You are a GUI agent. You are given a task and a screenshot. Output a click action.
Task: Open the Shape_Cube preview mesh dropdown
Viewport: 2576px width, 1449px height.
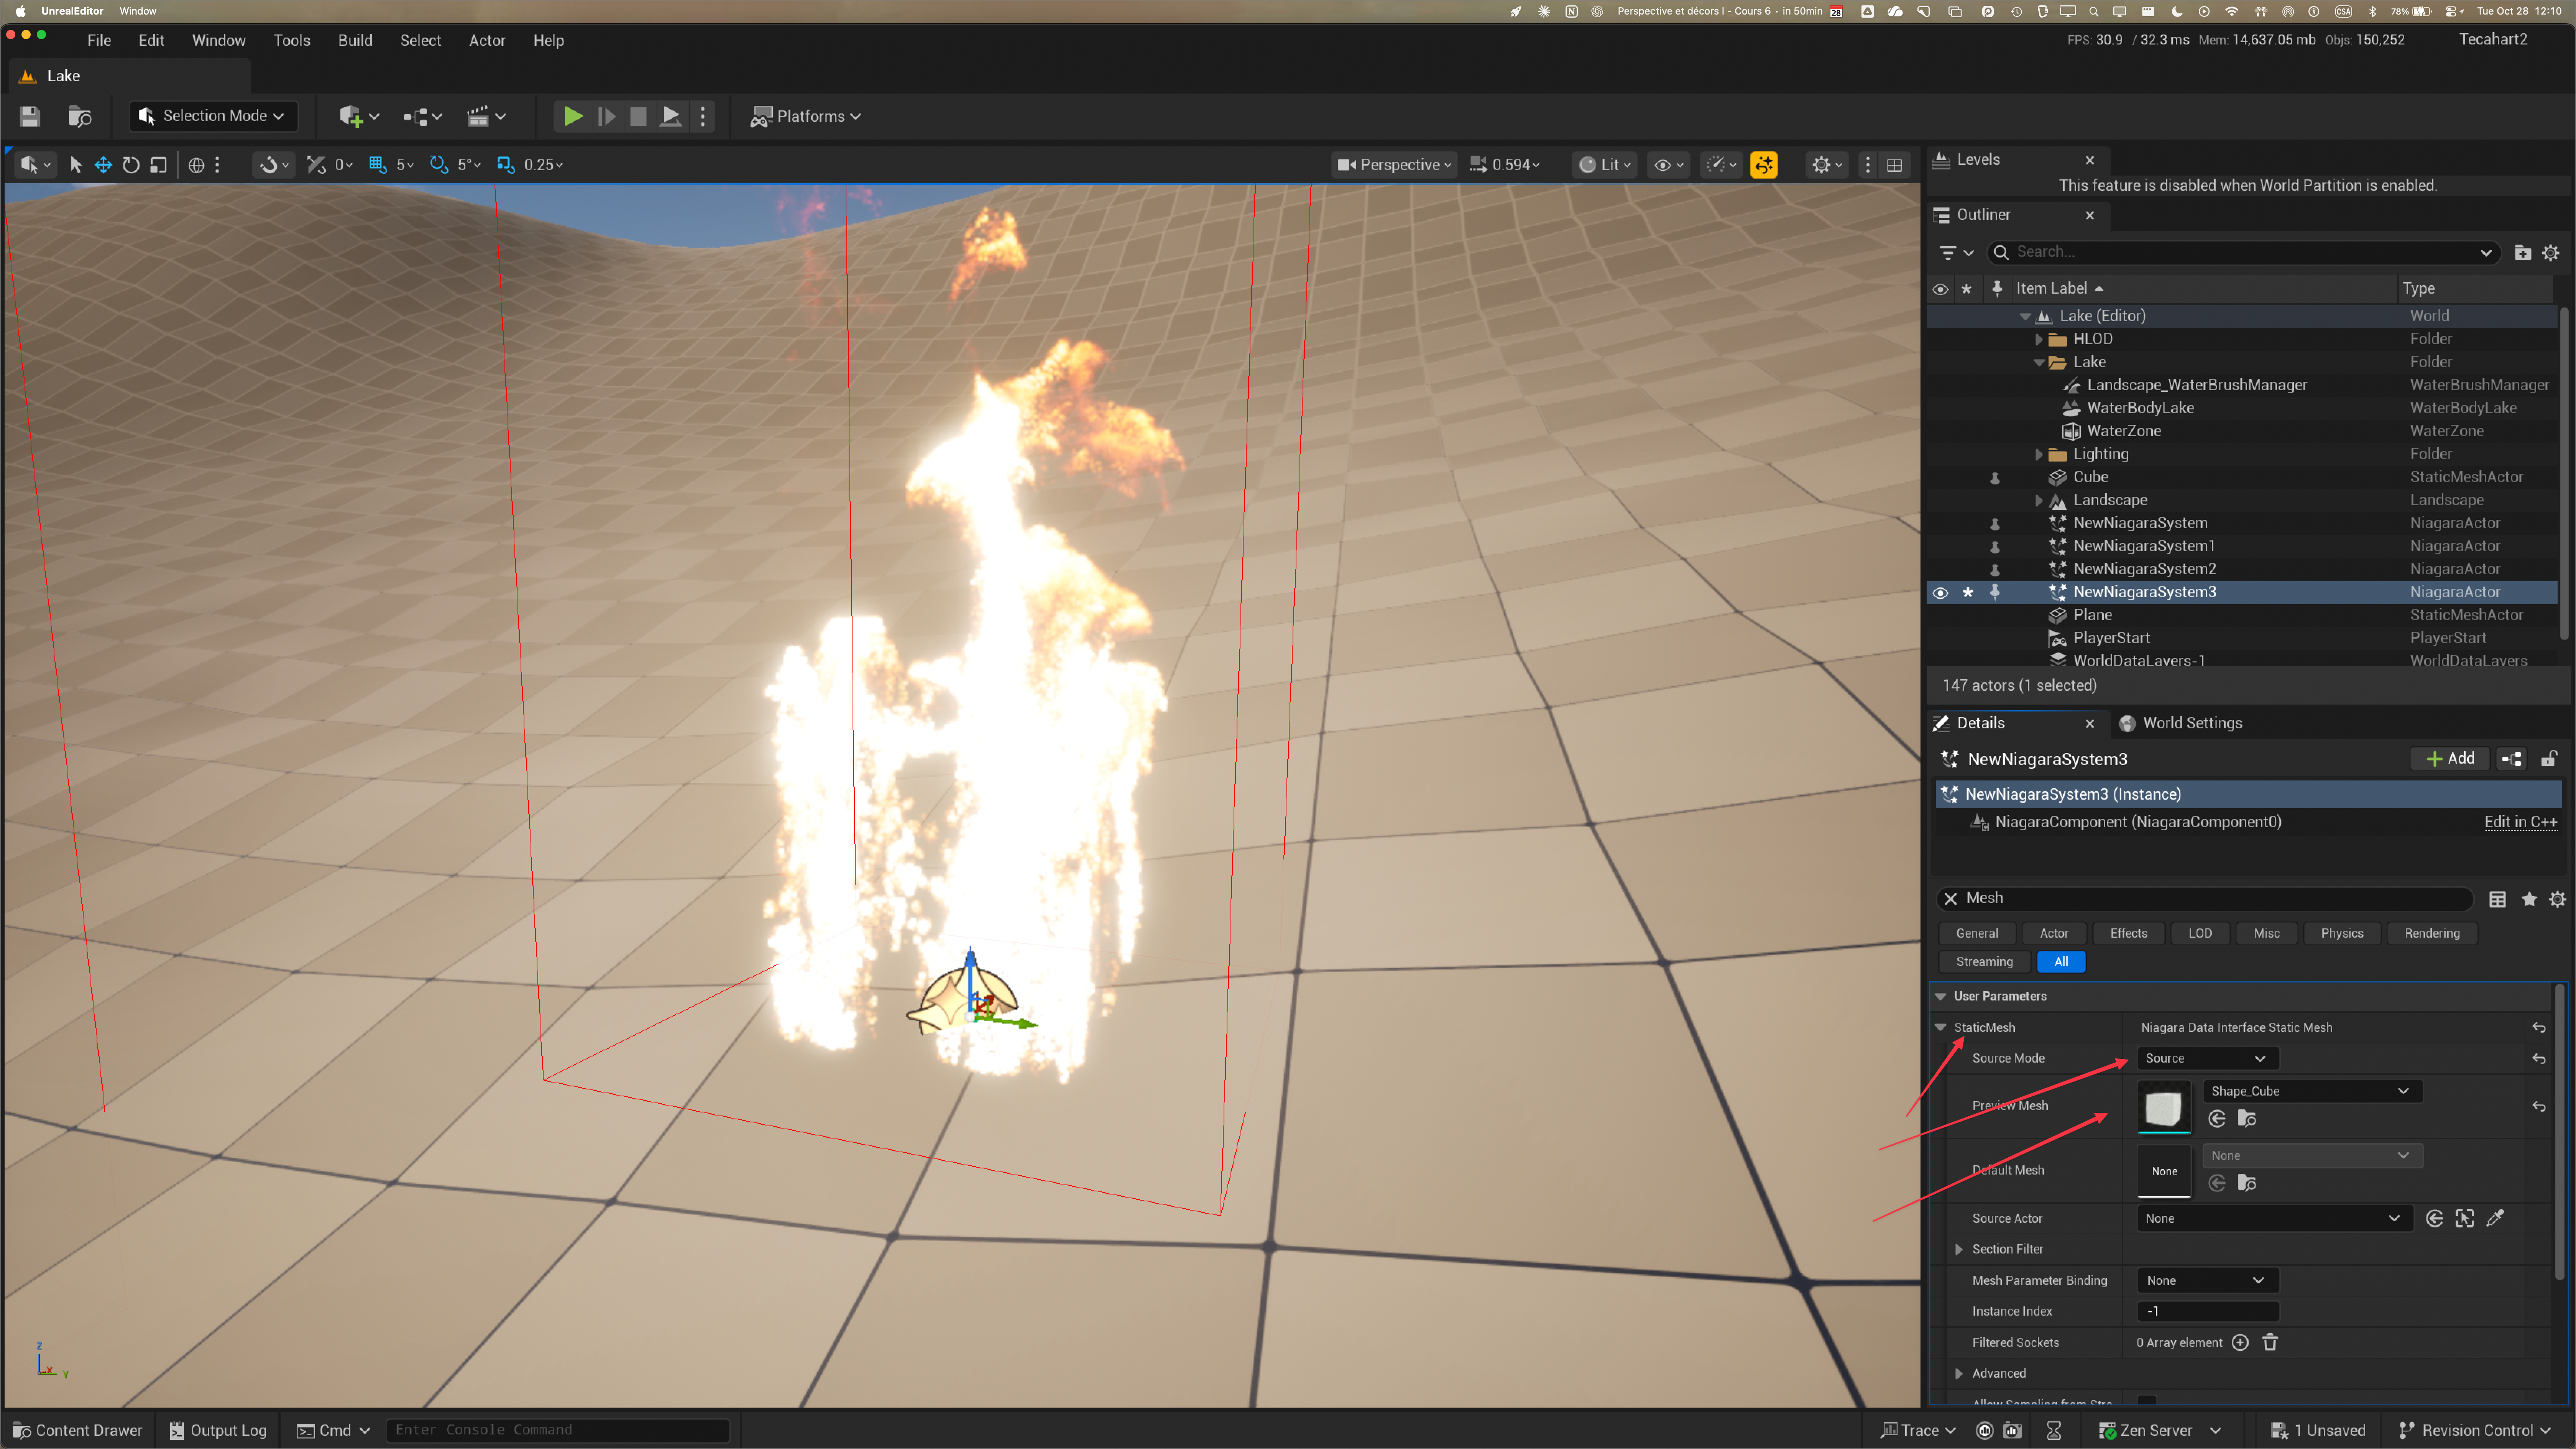(x=2311, y=1091)
